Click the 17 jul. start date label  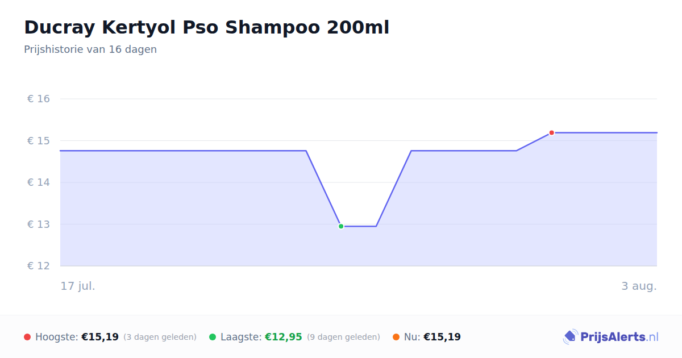[x=78, y=286]
